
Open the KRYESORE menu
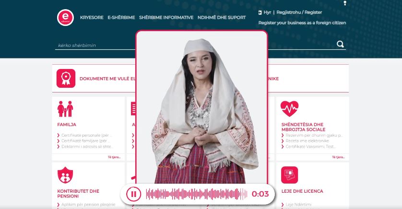[x=92, y=17]
